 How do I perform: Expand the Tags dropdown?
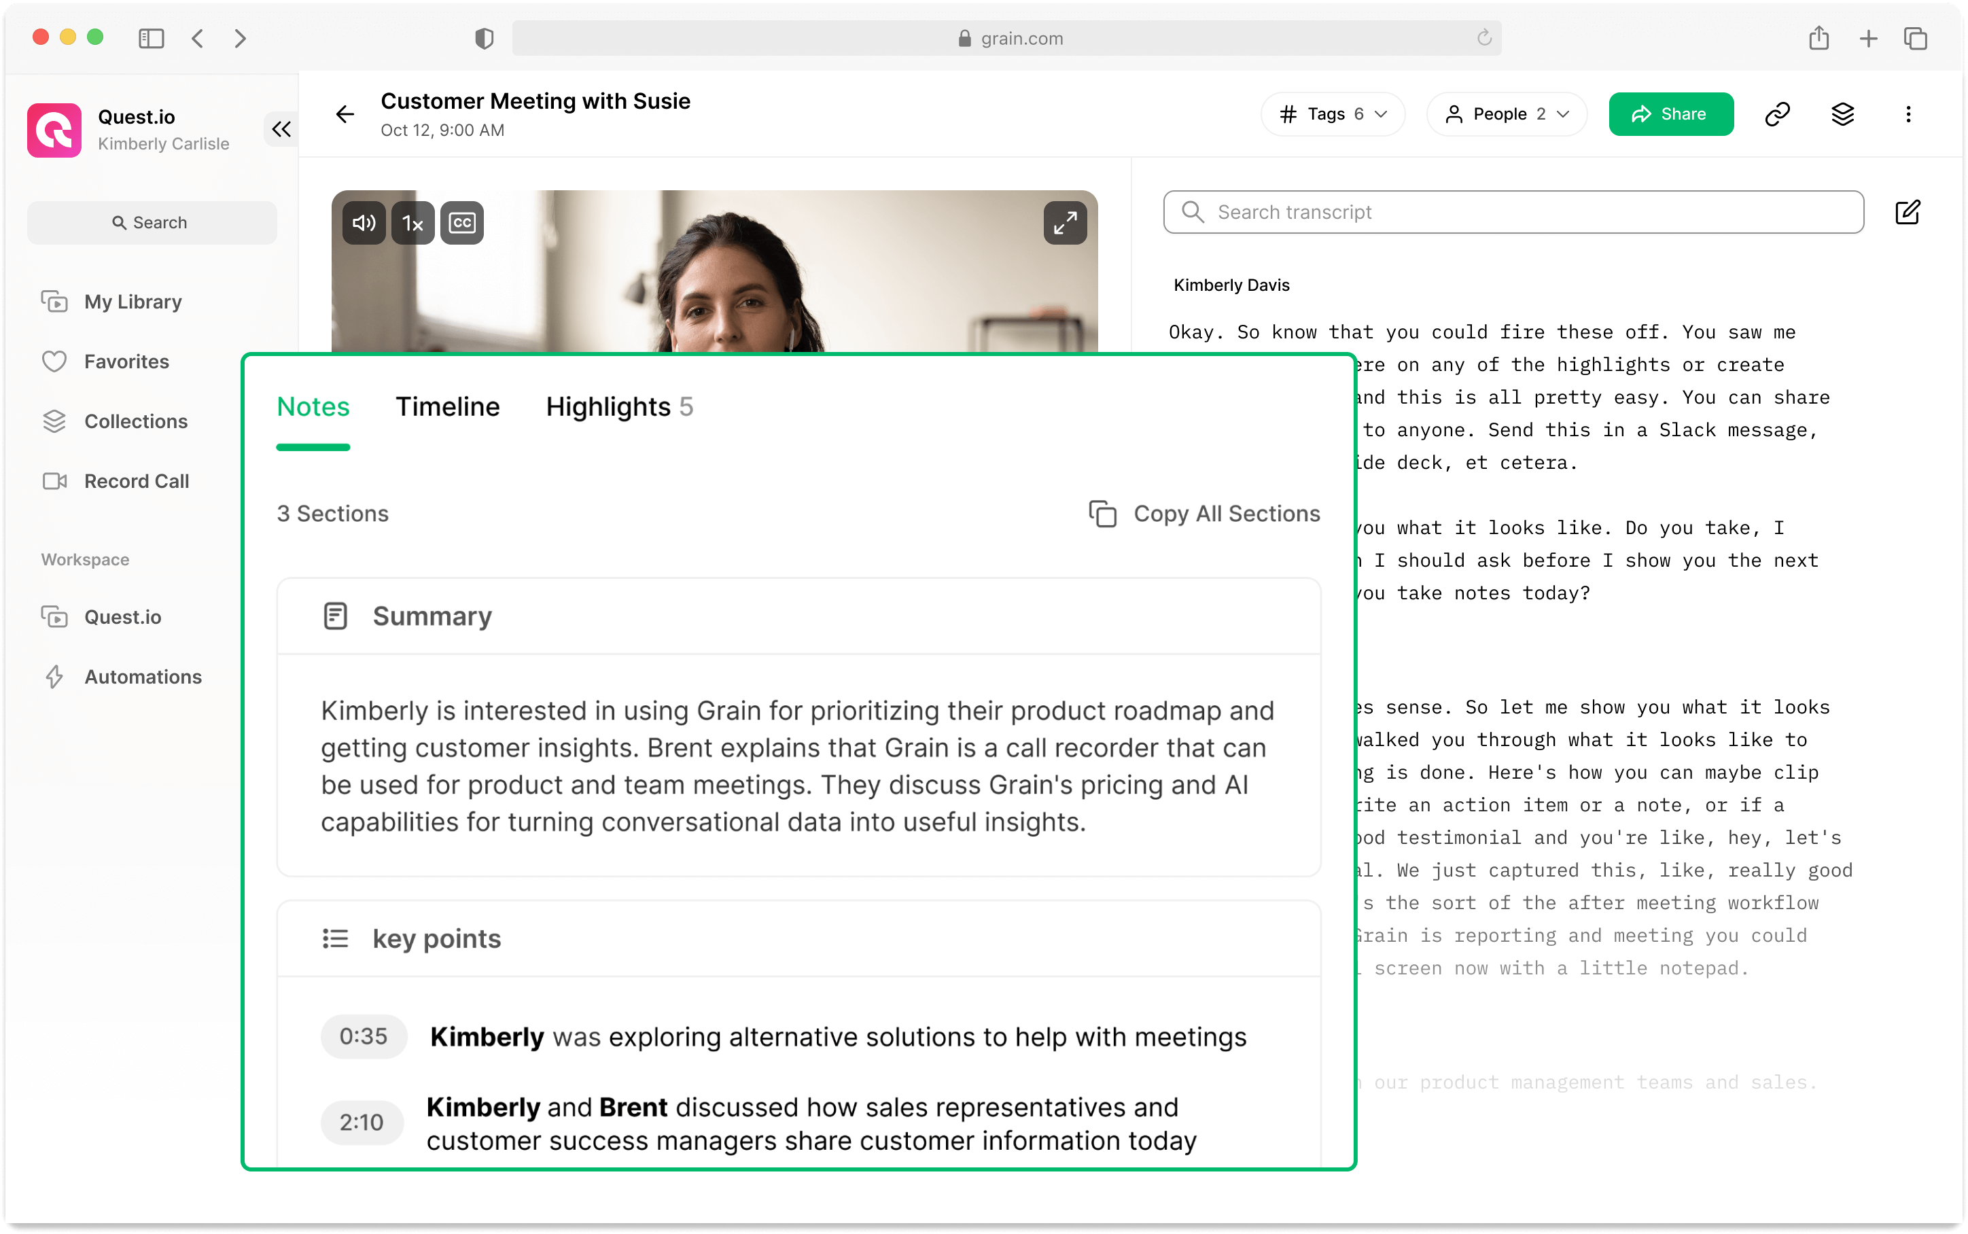tap(1333, 114)
